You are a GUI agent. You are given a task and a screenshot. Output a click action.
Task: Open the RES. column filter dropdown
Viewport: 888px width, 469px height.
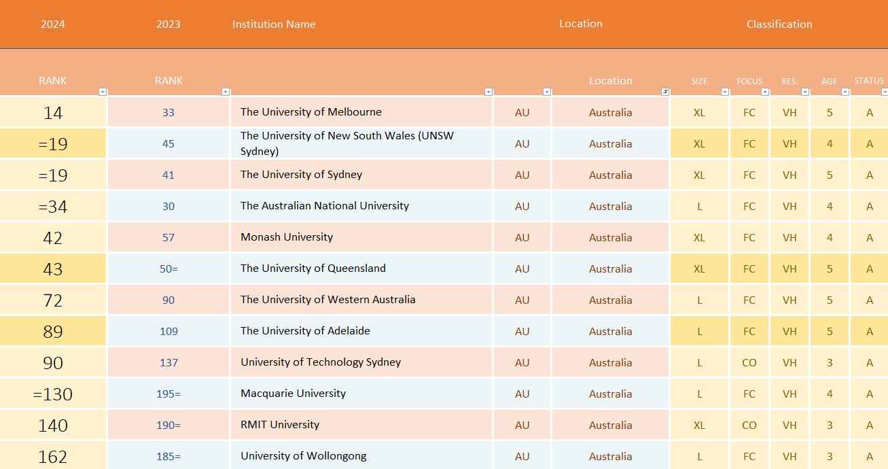click(x=805, y=92)
